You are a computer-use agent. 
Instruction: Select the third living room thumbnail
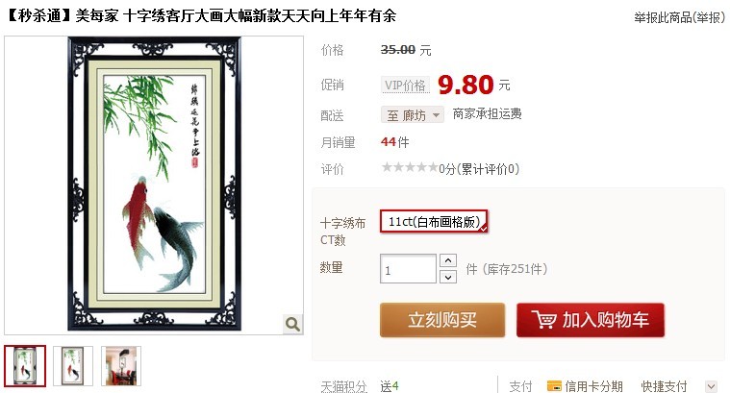tap(121, 366)
